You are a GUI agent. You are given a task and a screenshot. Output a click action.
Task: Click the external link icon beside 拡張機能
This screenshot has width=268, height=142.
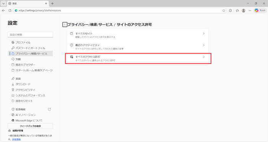[x=49, y=109]
